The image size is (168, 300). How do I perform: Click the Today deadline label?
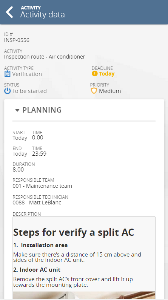pos(106,74)
